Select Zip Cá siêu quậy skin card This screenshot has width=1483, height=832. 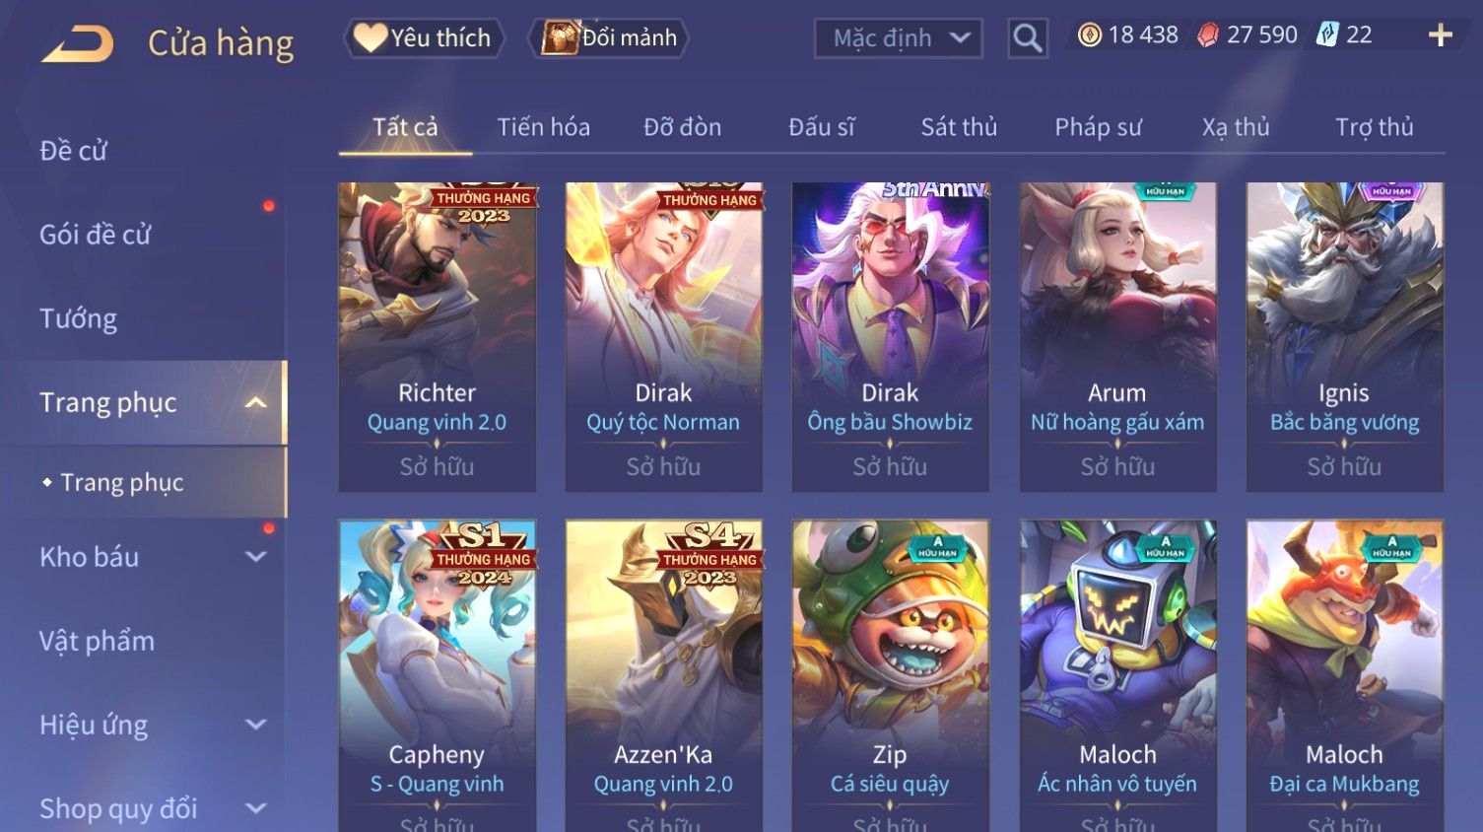pyautogui.click(x=890, y=676)
